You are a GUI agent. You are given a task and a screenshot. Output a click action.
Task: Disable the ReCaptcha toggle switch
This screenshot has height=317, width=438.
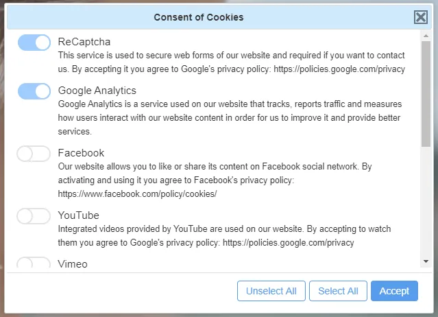tap(34, 43)
